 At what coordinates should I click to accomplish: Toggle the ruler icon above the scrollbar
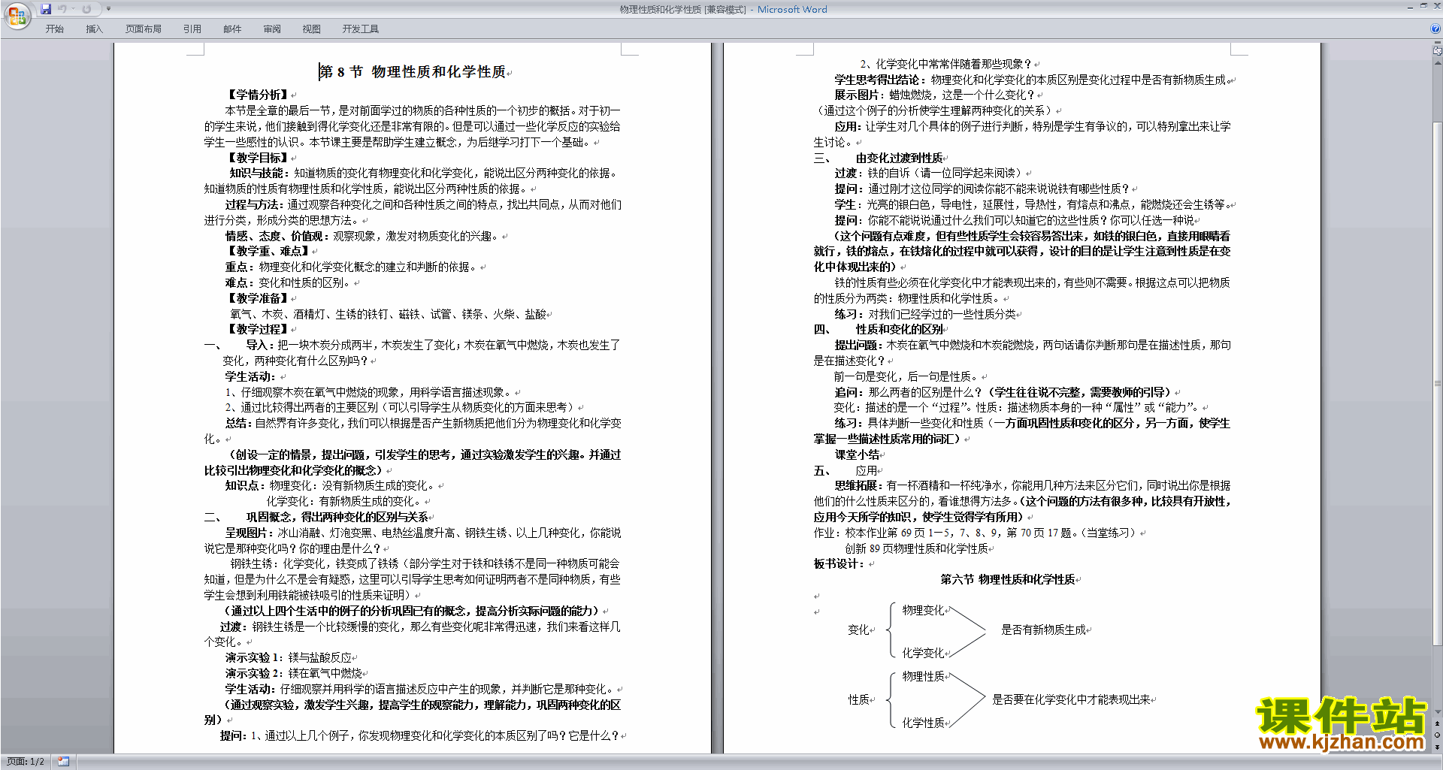pyautogui.click(x=1438, y=51)
